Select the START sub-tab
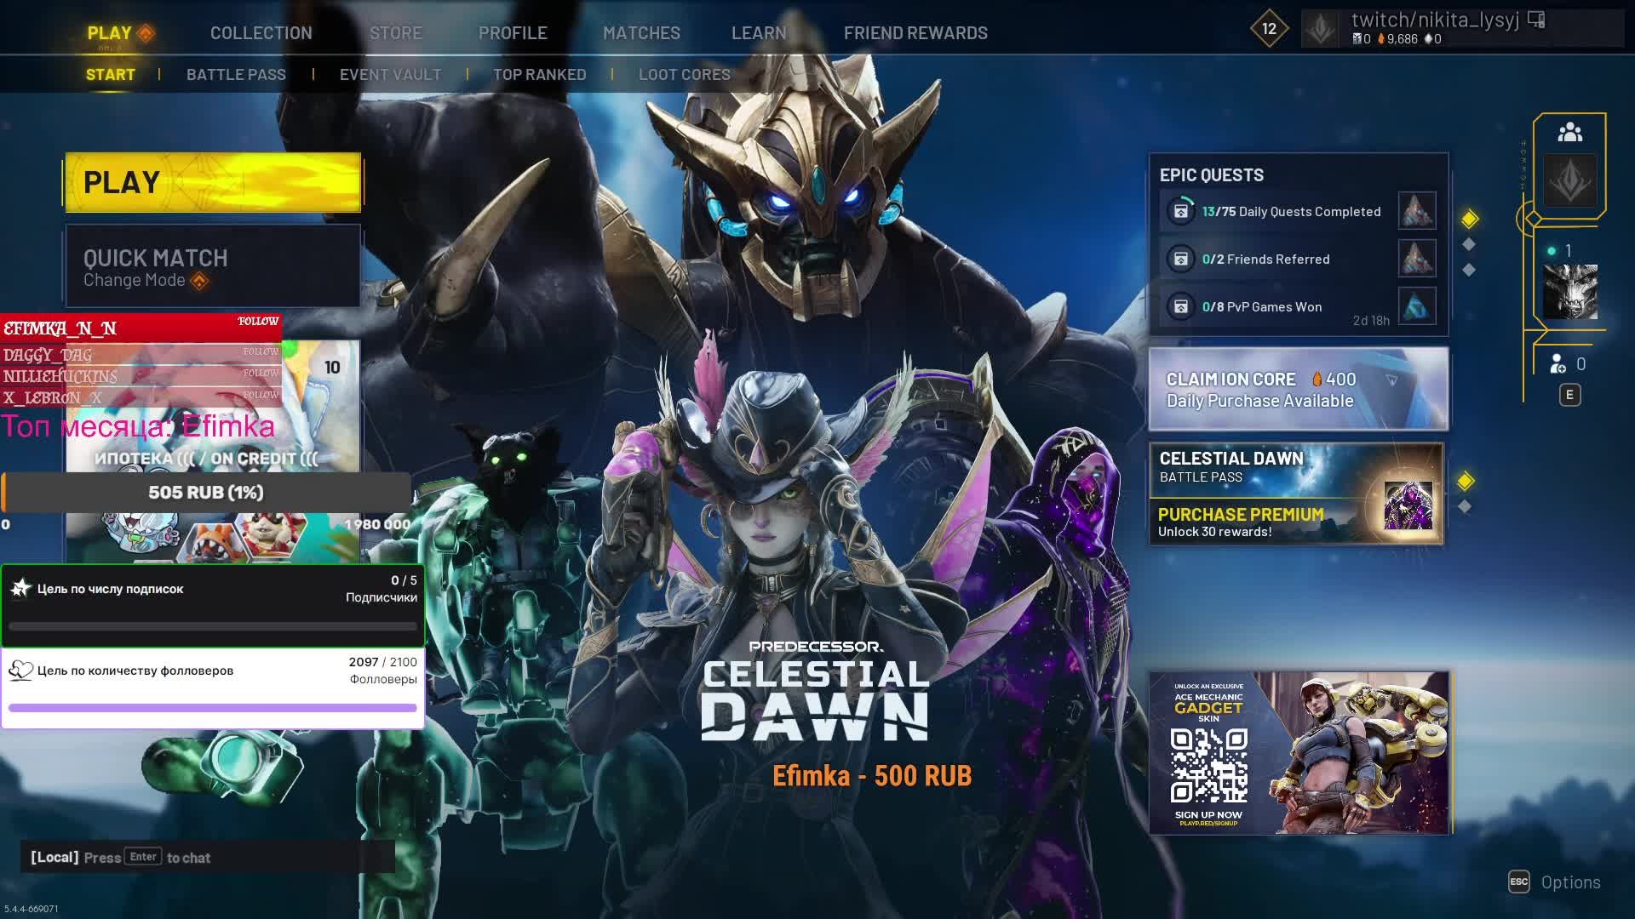 pyautogui.click(x=111, y=75)
